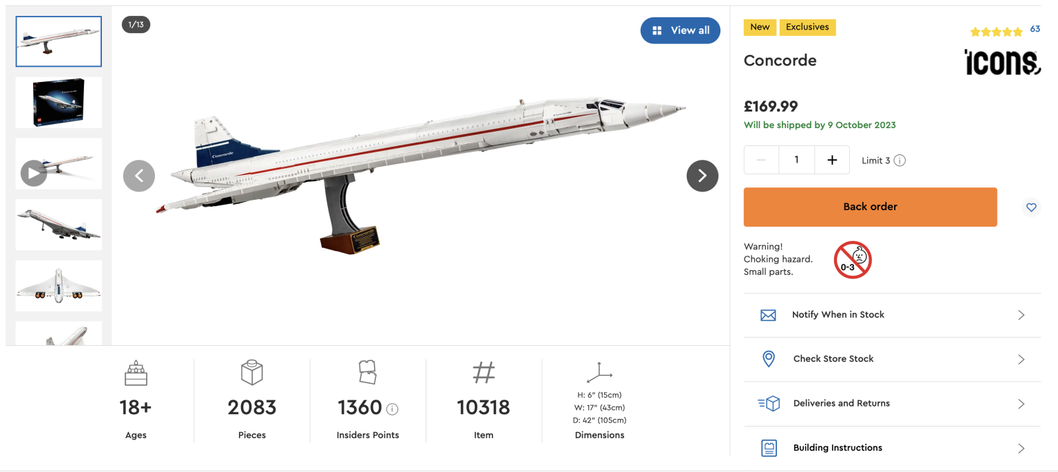Click the choking hazard warning symbol

pos(852,260)
